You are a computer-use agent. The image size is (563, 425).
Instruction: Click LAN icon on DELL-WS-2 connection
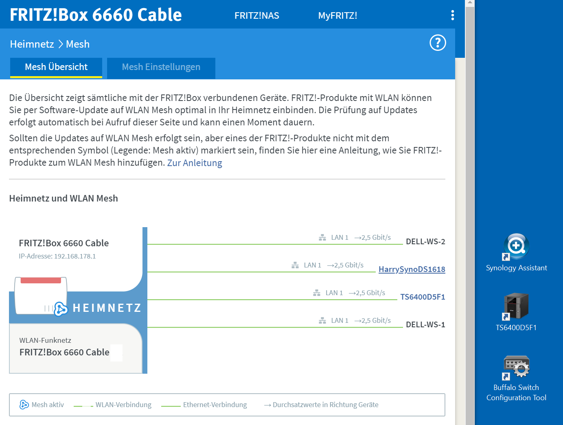pyautogui.click(x=322, y=238)
